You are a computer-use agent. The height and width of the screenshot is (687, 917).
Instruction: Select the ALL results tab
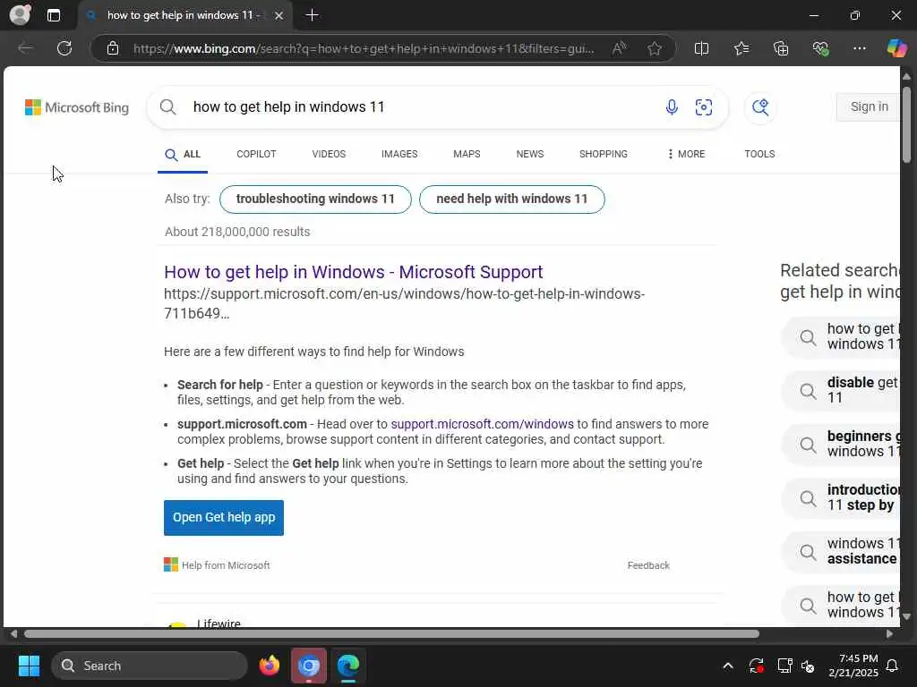point(183,154)
